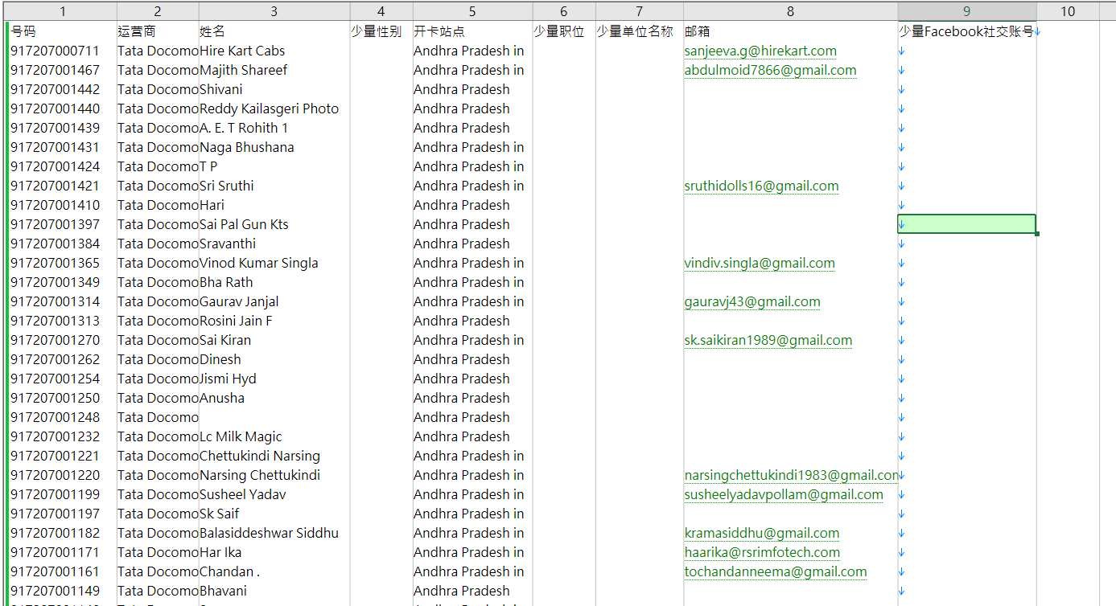This screenshot has height=606, width=1116.
Task: Click the number 917207001397
Action: [x=56, y=224]
